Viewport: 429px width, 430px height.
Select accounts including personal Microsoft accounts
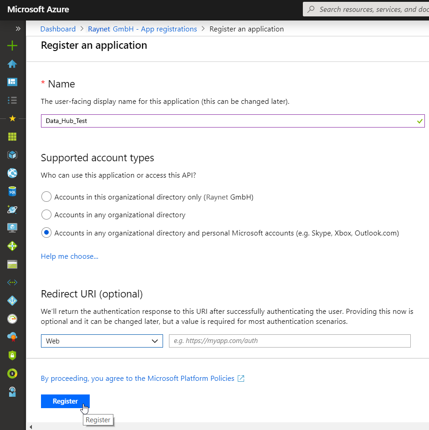tap(46, 232)
